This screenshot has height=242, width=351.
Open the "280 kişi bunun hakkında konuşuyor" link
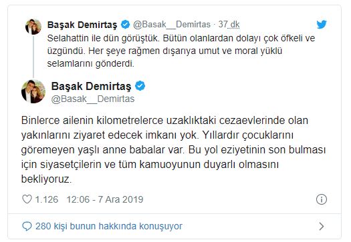pyautogui.click(x=109, y=226)
